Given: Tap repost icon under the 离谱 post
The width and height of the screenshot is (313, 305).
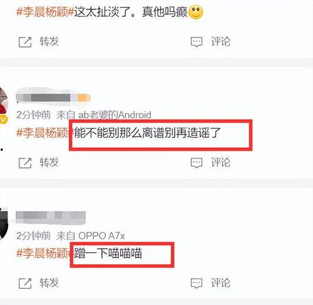Looking at the screenshot, I should 25,163.
